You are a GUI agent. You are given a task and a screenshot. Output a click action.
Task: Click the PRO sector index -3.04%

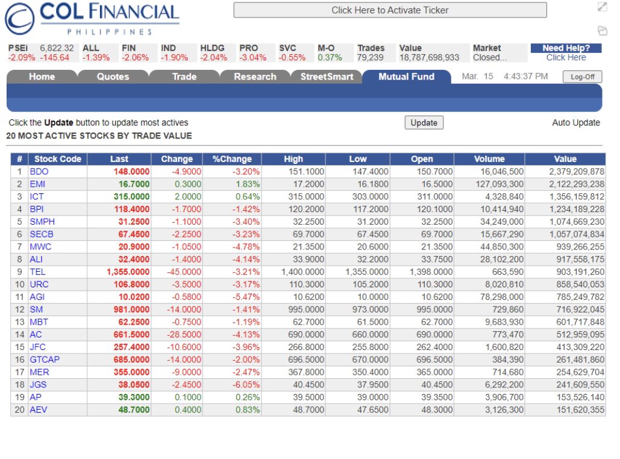pyautogui.click(x=253, y=58)
